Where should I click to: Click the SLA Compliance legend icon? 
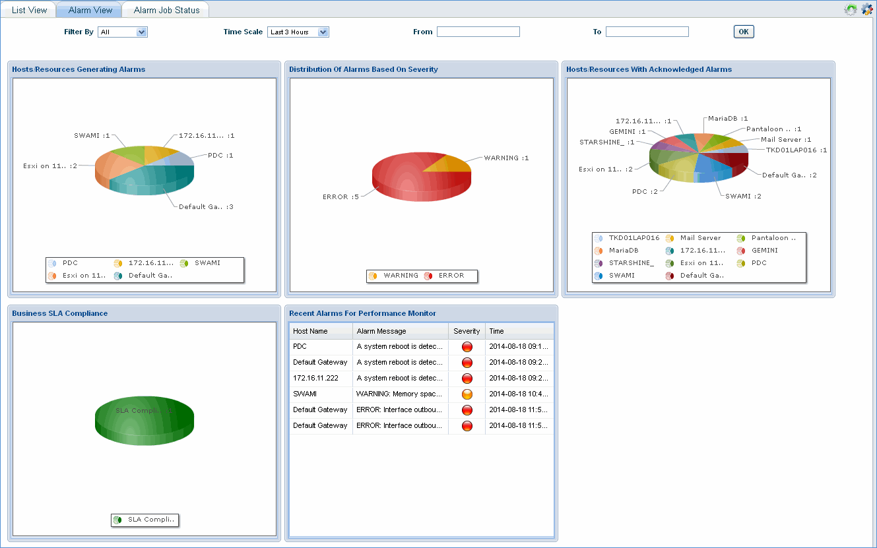click(x=117, y=520)
